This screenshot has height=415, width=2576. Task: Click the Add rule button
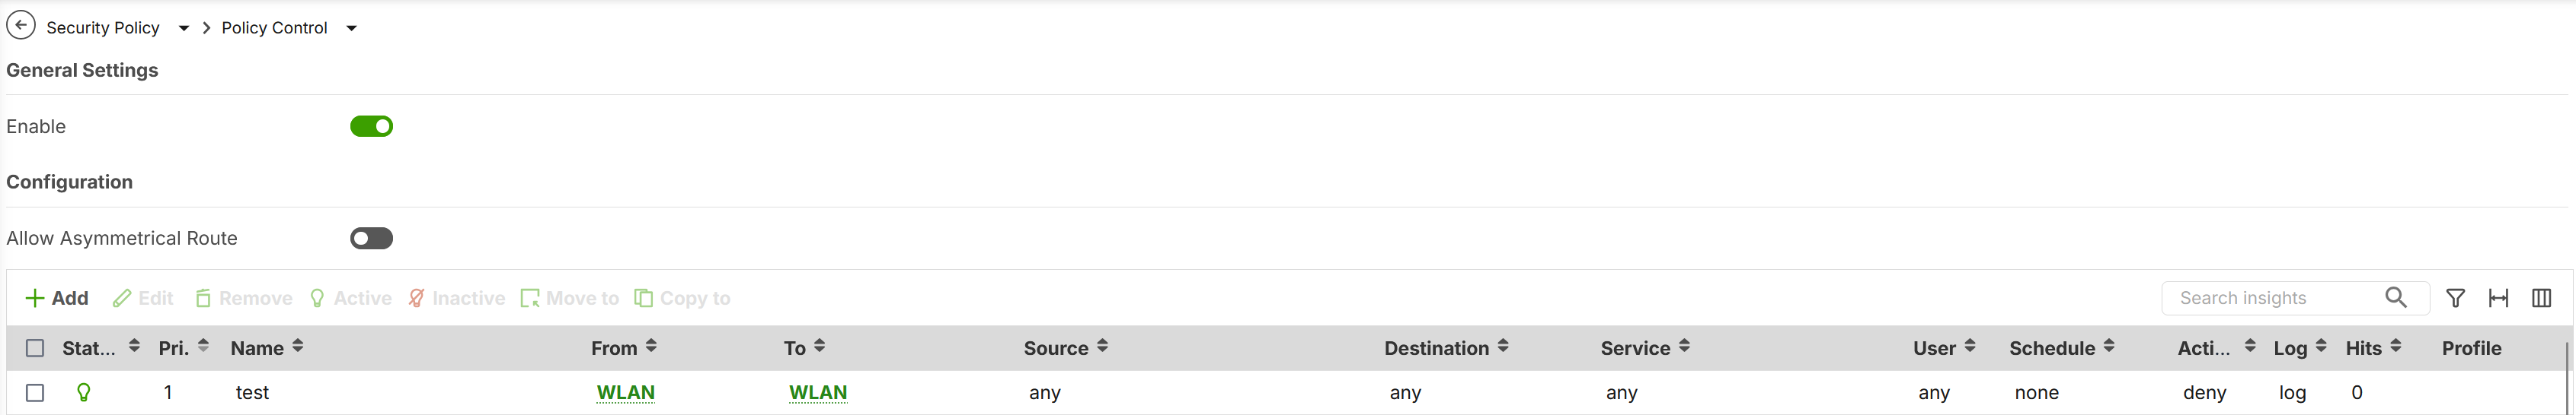[57, 298]
